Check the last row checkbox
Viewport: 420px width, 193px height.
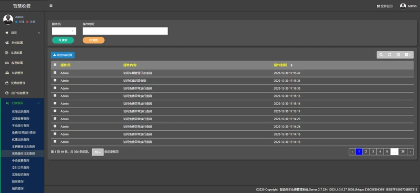[55, 141]
